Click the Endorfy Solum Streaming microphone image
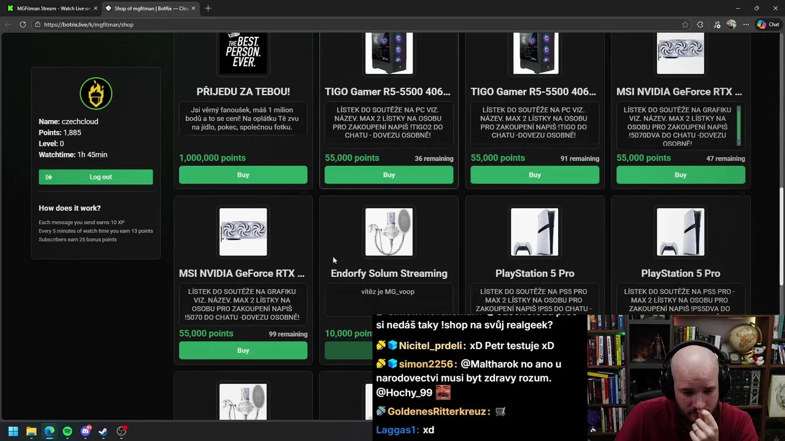The image size is (785, 441). (389, 232)
